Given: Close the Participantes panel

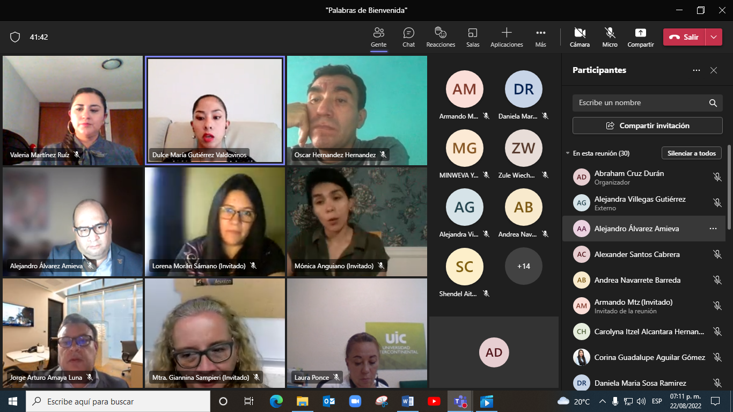Looking at the screenshot, I should click(714, 70).
